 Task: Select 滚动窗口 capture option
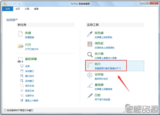click(30, 81)
